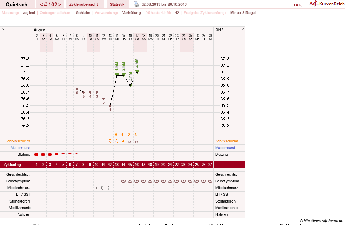The width and height of the screenshot is (345, 225).
Task: Click the printer icon
Action: point(136,4)
